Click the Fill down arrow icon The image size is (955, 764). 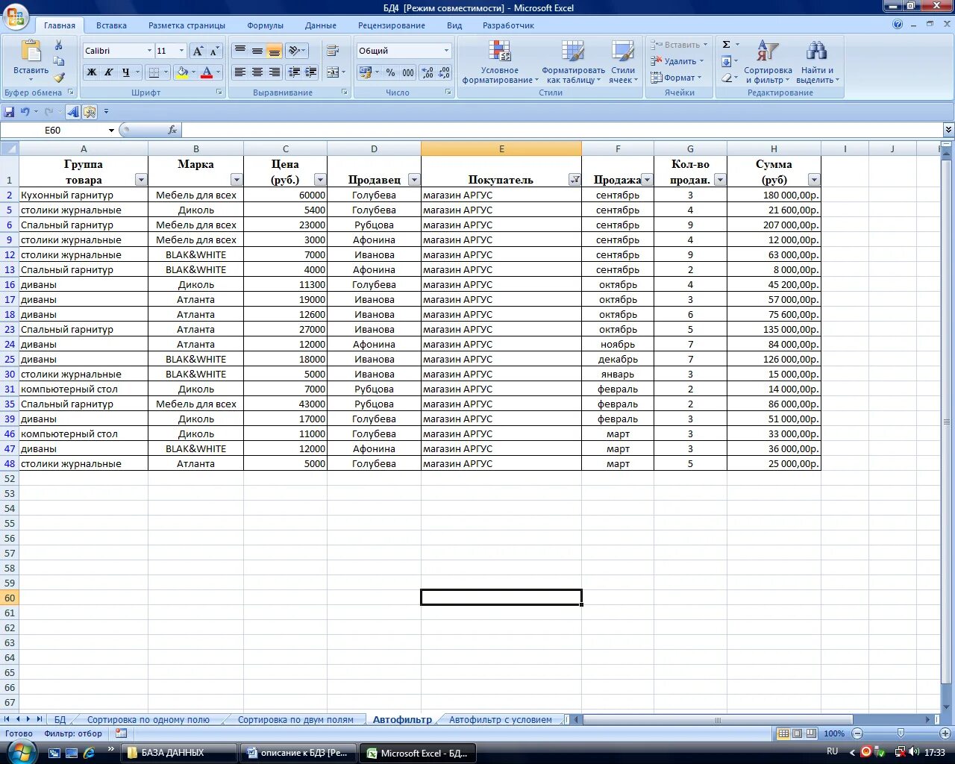(x=726, y=61)
